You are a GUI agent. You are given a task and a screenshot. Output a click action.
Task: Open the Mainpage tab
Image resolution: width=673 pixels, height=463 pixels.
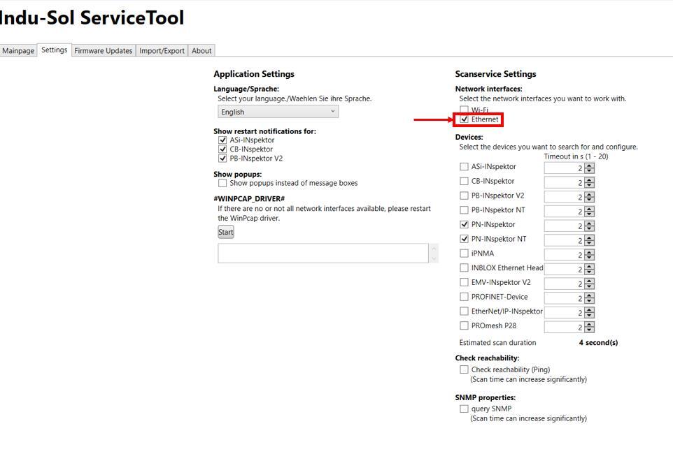click(x=18, y=50)
